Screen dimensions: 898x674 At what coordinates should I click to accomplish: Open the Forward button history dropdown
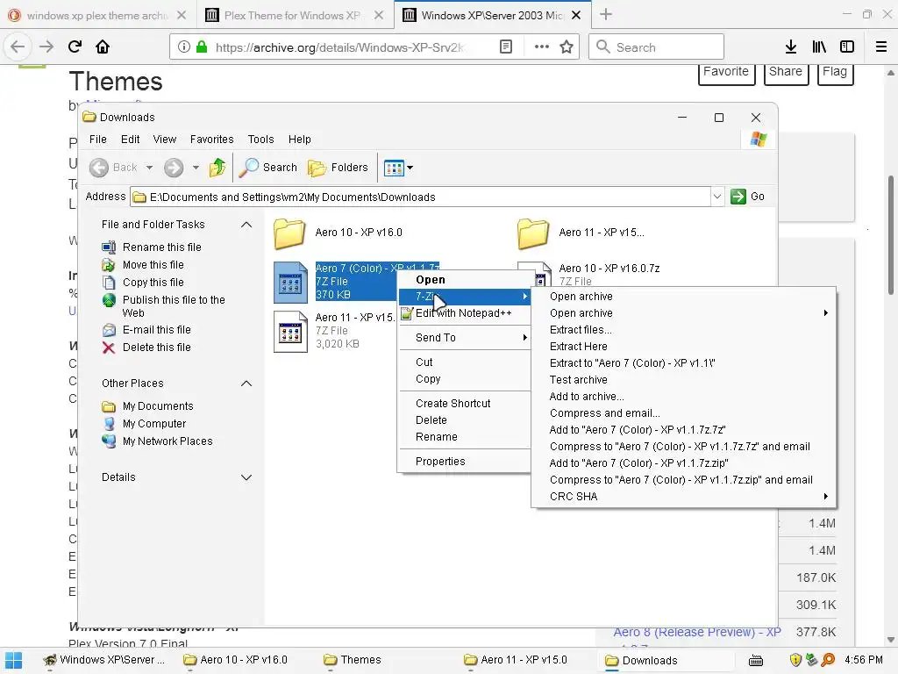pos(196,168)
